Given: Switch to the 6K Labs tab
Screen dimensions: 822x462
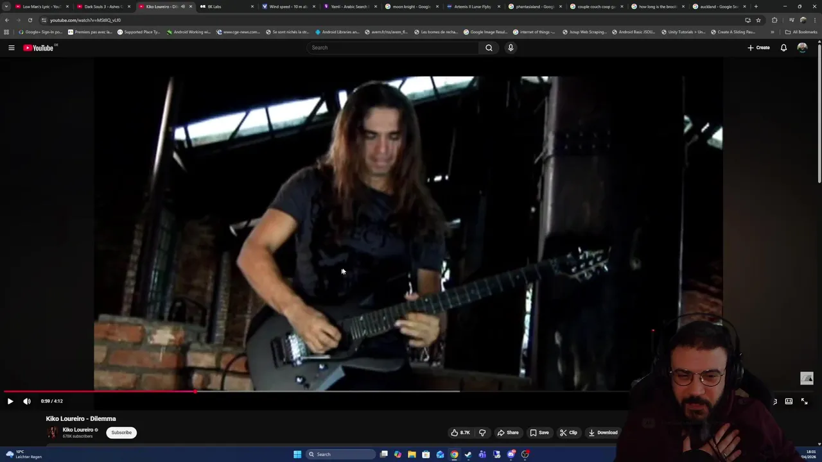Looking at the screenshot, I should coord(225,6).
